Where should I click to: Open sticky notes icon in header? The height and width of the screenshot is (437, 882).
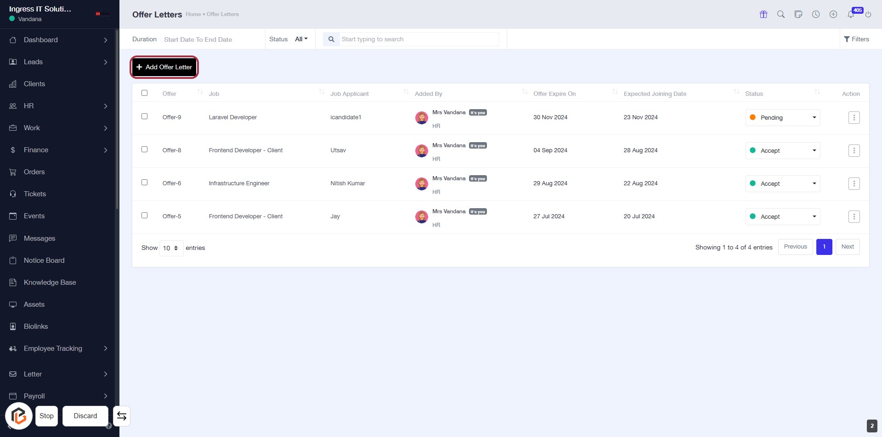click(798, 14)
